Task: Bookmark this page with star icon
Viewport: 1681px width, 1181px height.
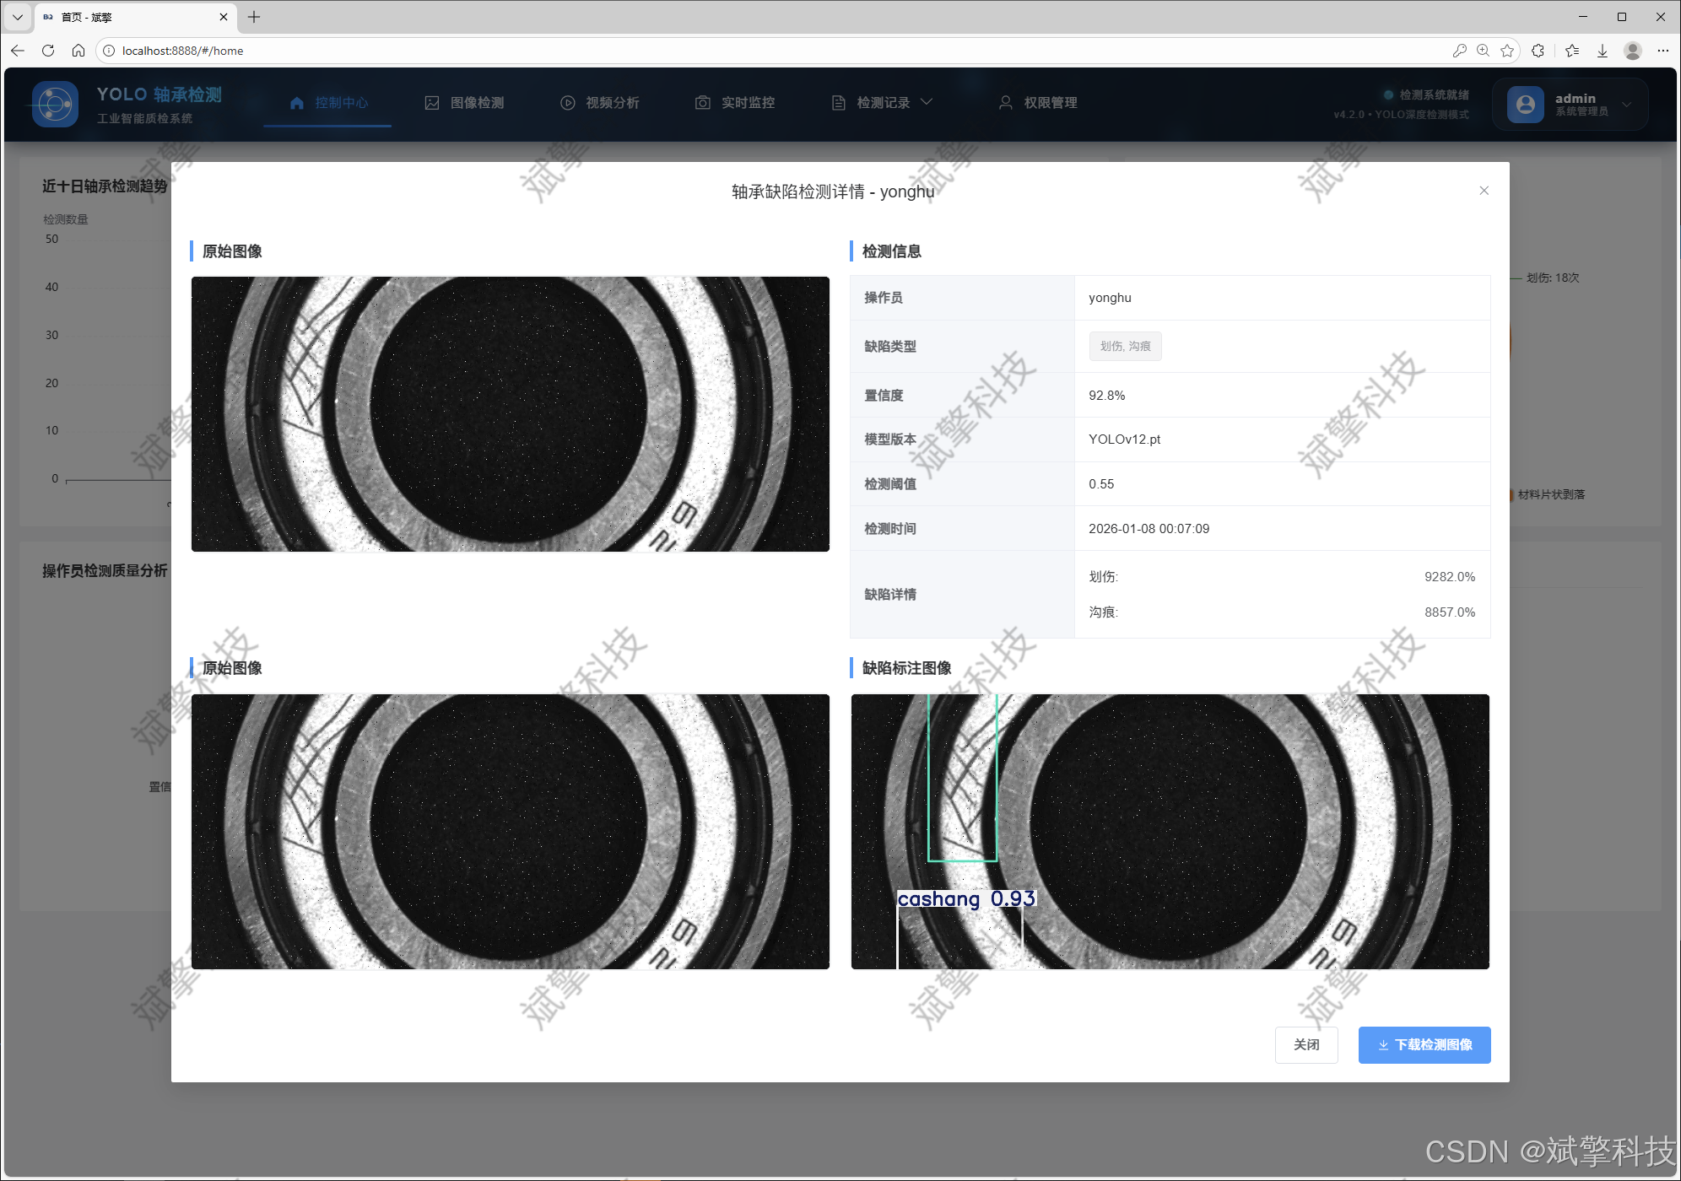Action: pyautogui.click(x=1507, y=51)
